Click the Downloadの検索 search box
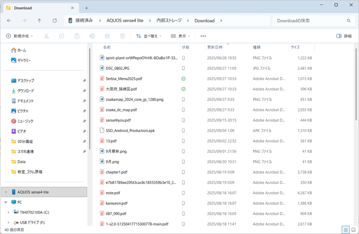The height and width of the screenshot is (234, 359). click(x=310, y=21)
